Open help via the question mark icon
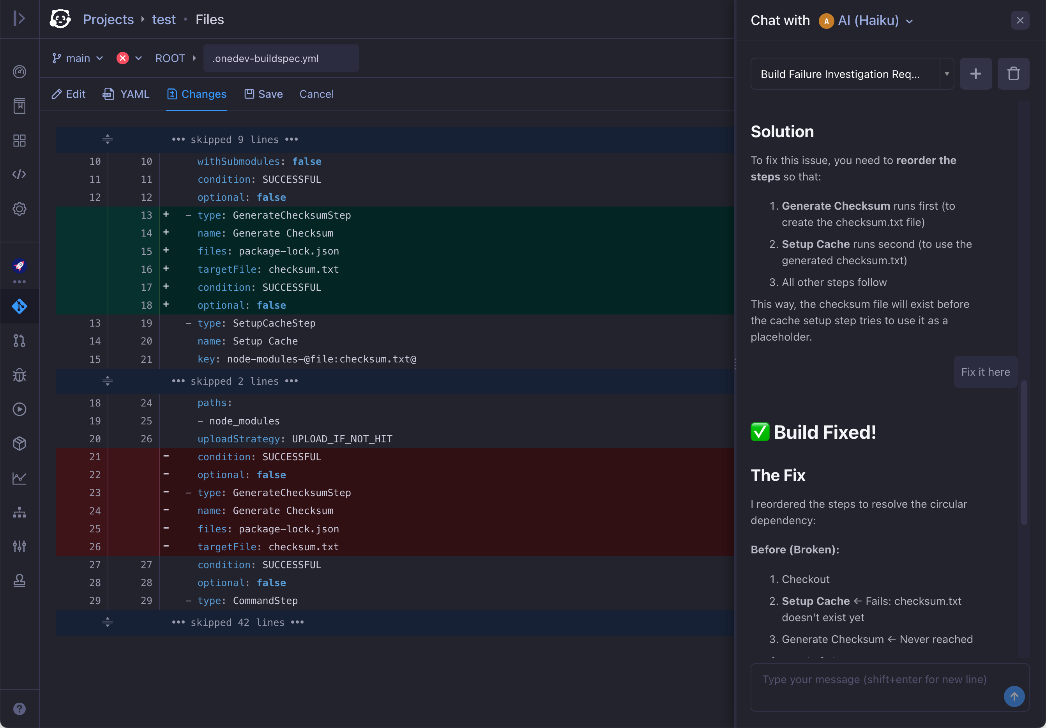 19,709
